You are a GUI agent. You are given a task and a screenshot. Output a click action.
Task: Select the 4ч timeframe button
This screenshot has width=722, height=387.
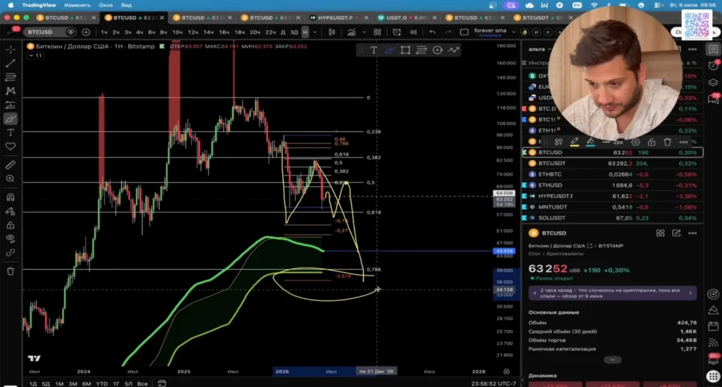[140, 32]
